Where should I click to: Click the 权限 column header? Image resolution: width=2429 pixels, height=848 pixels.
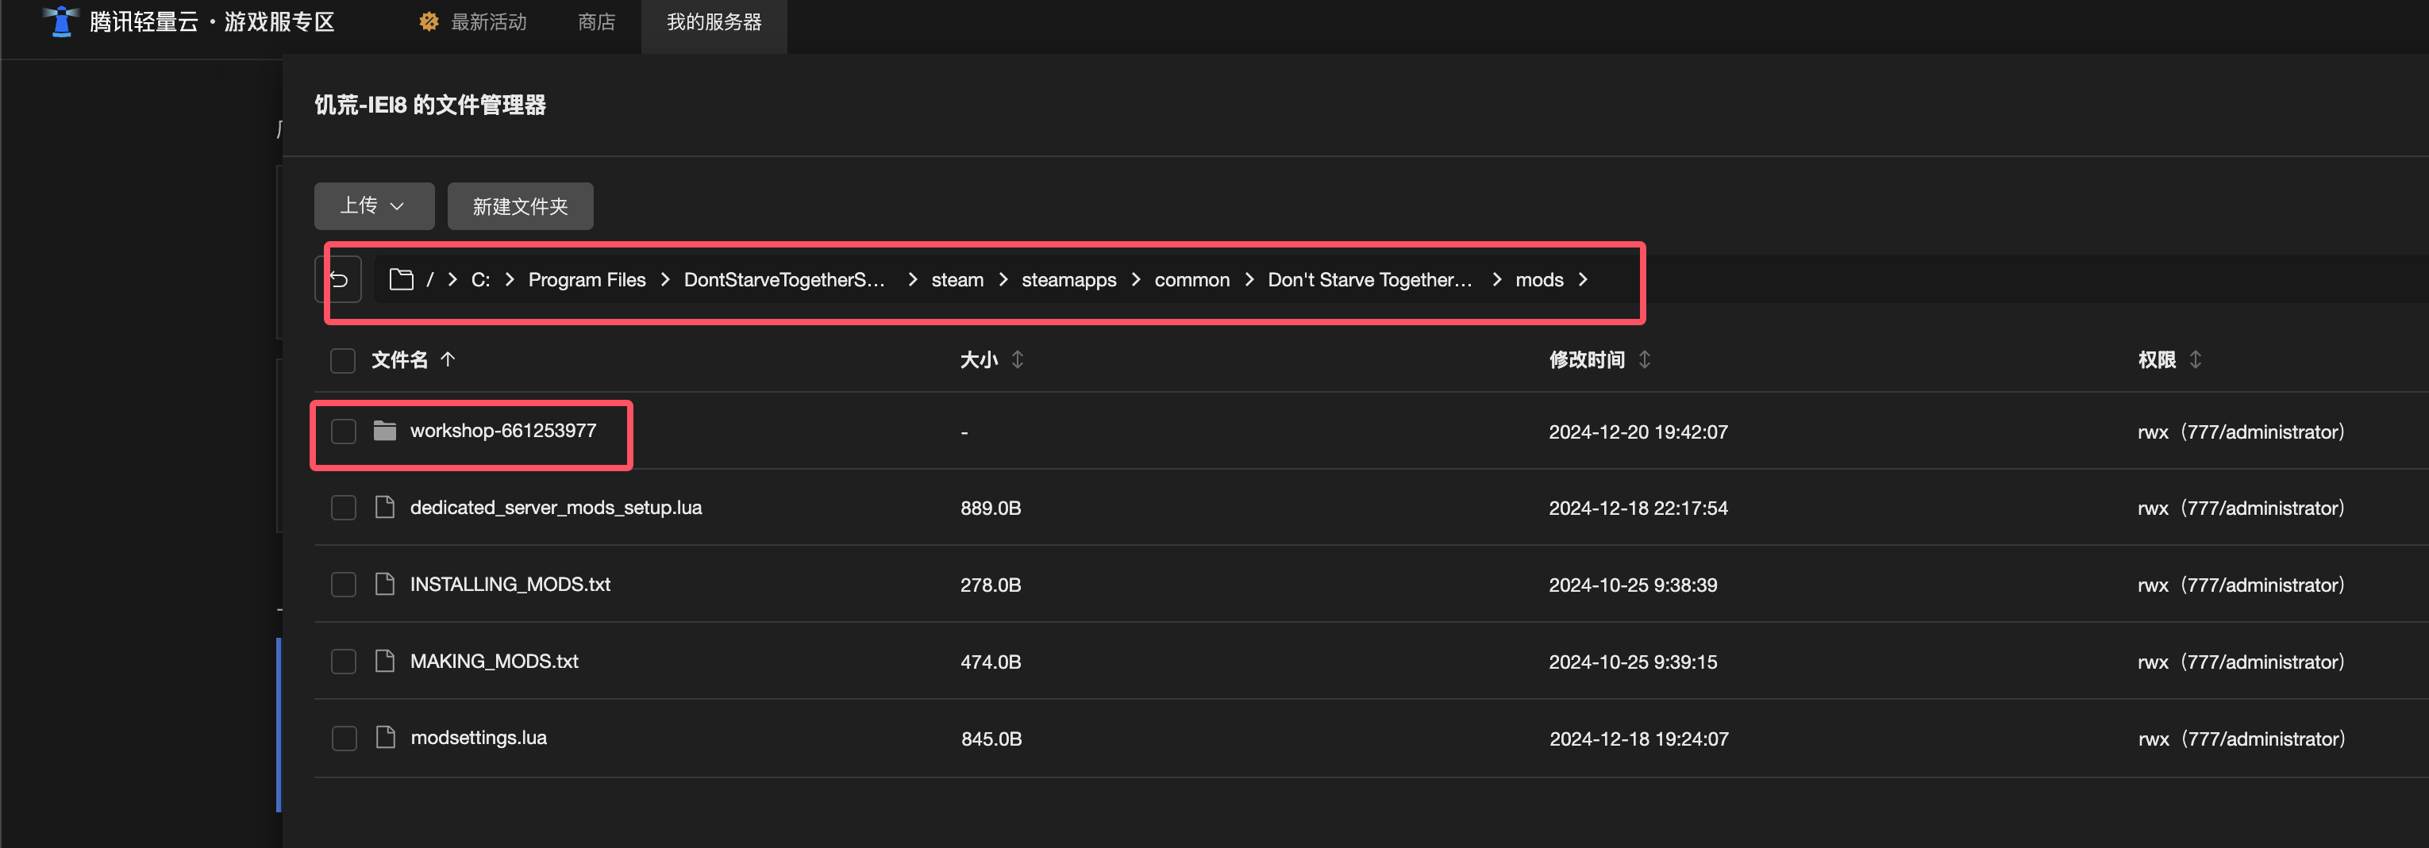[x=2157, y=359]
